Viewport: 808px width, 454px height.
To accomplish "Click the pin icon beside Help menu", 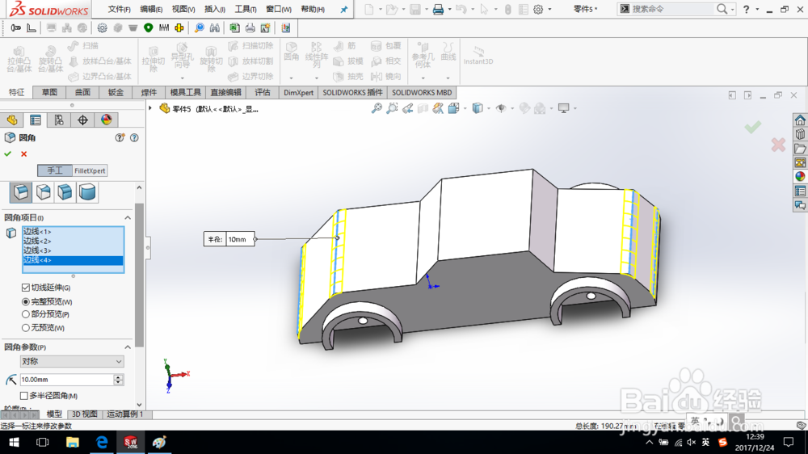I will [344, 9].
